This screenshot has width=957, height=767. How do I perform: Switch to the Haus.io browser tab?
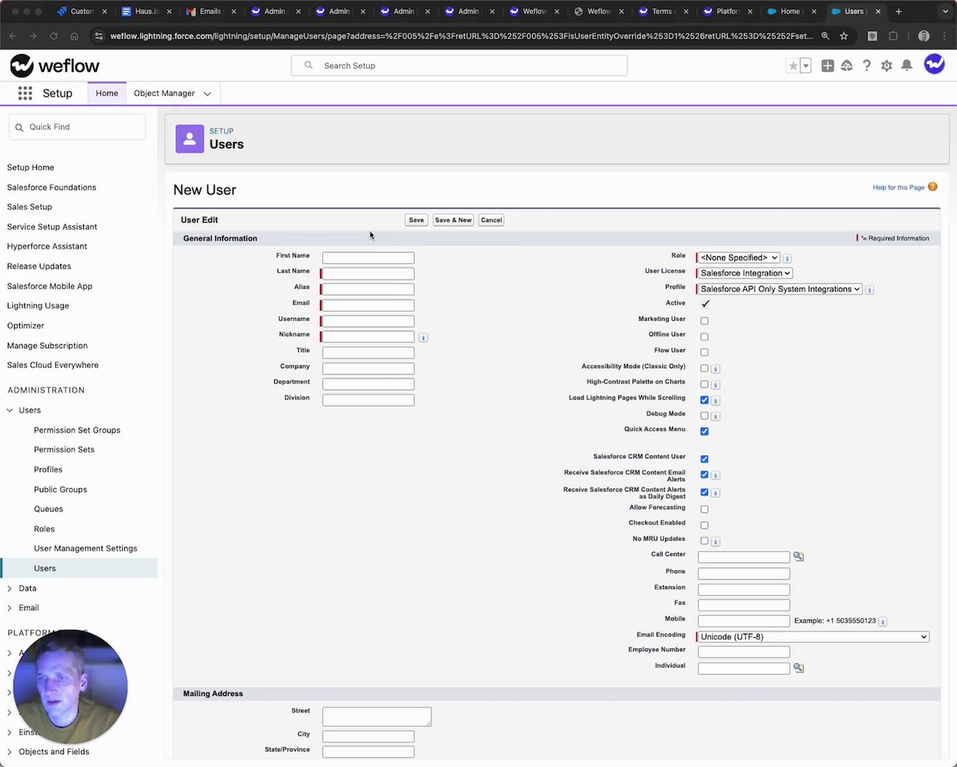pyautogui.click(x=146, y=11)
